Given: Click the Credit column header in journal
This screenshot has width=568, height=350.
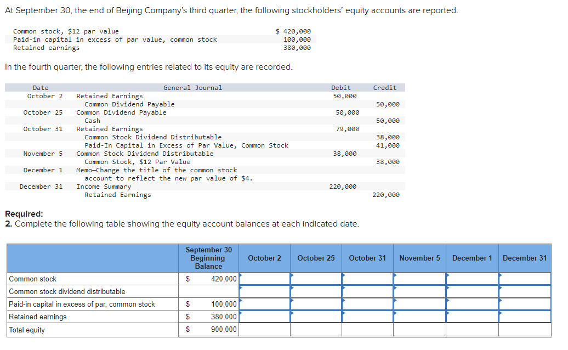Looking at the screenshot, I should [385, 88].
